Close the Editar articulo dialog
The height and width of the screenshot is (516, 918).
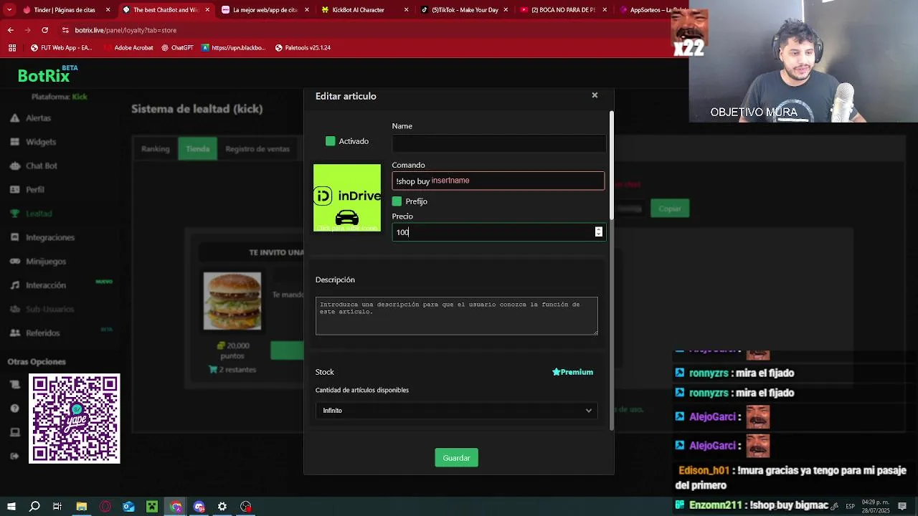(595, 95)
